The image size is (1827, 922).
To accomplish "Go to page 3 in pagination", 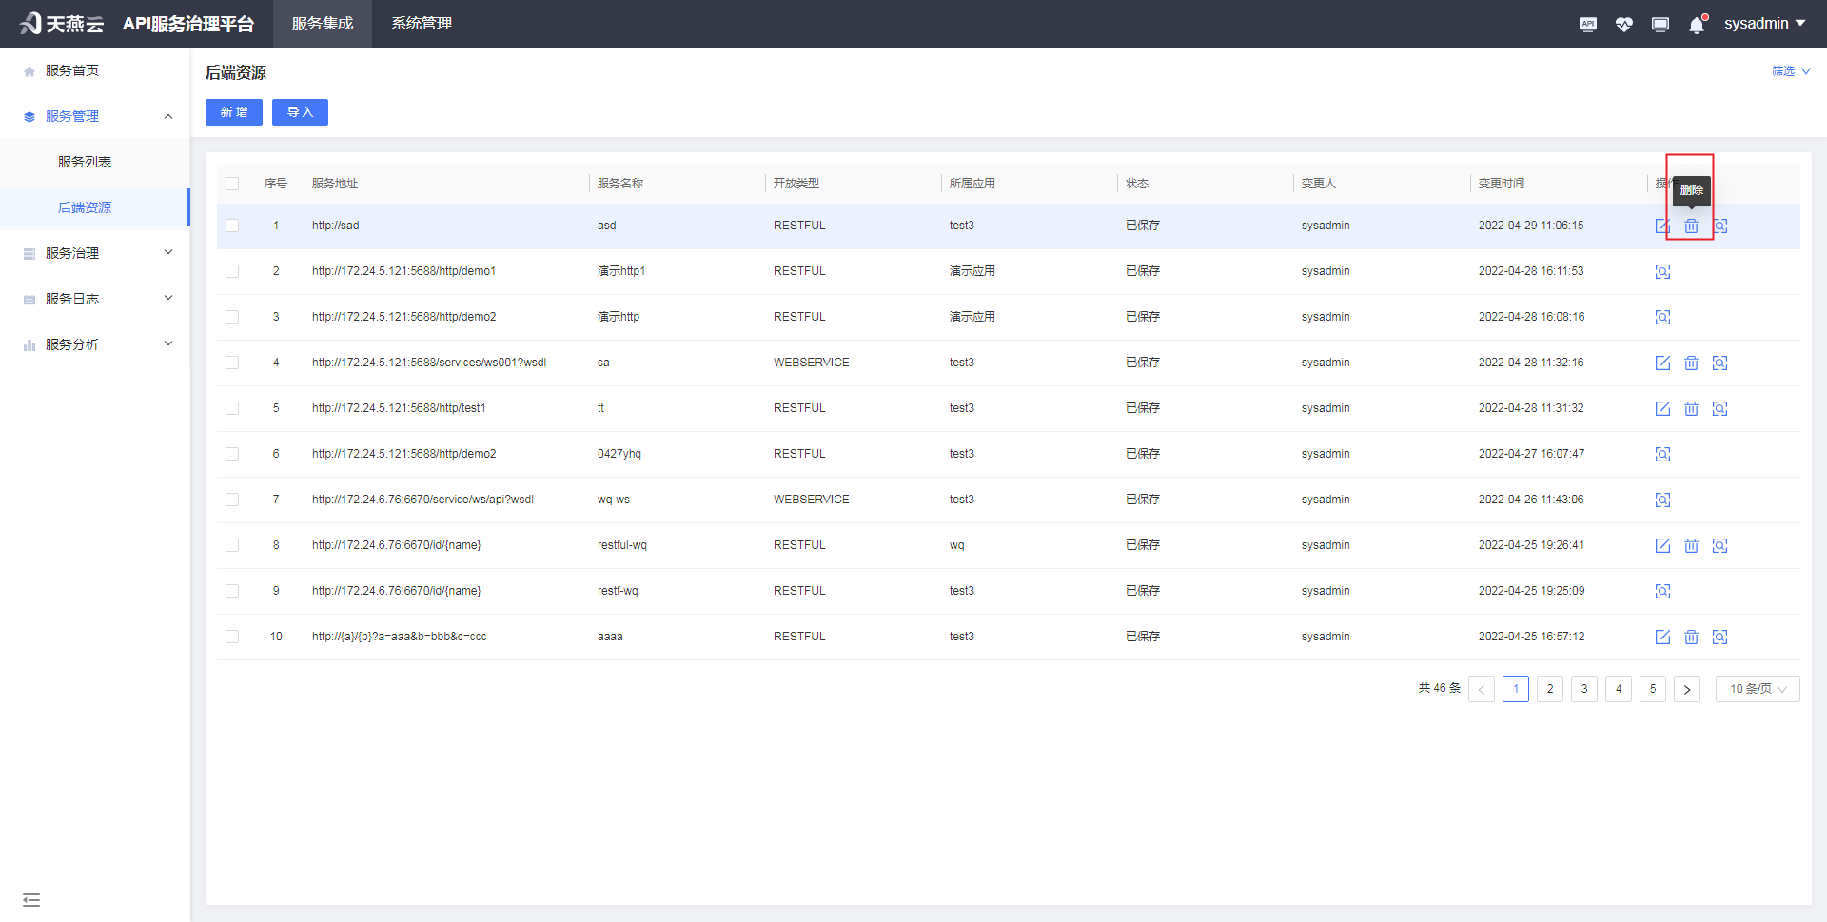I will tap(1584, 689).
